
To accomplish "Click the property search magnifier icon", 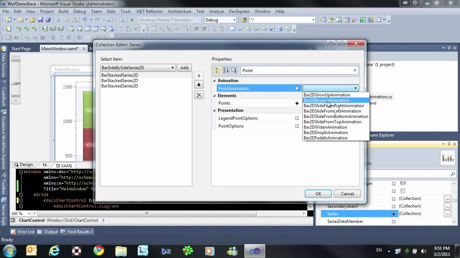I will (453, 174).
